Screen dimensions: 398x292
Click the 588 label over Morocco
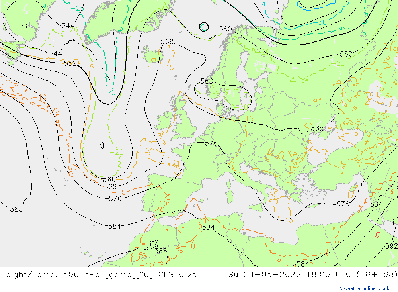pos(161,250)
